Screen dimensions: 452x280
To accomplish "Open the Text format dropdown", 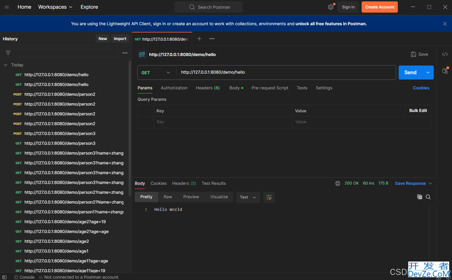I will [248, 197].
